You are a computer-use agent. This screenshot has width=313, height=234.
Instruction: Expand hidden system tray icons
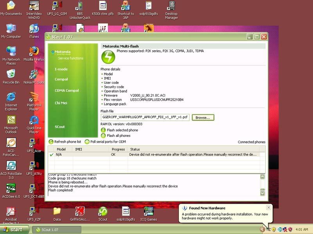coord(262,230)
